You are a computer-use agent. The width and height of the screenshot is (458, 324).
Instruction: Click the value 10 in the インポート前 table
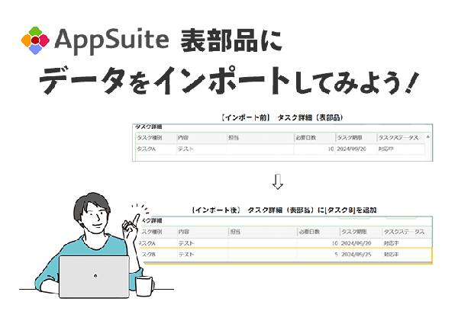[x=331, y=149]
